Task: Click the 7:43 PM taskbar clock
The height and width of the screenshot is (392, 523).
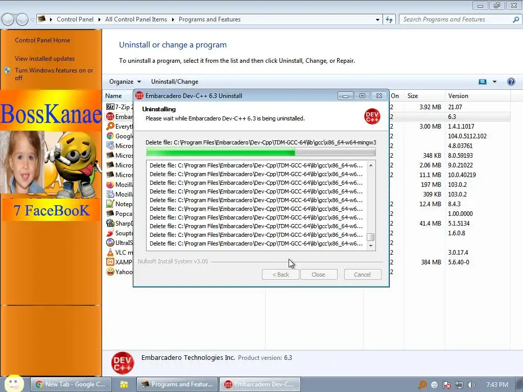Action: [x=497, y=385]
